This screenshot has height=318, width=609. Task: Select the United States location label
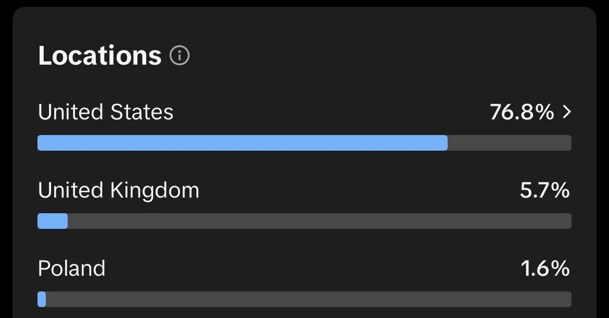[106, 112]
